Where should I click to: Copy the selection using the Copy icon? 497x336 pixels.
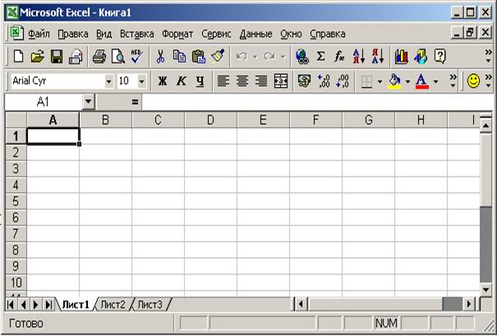point(179,57)
